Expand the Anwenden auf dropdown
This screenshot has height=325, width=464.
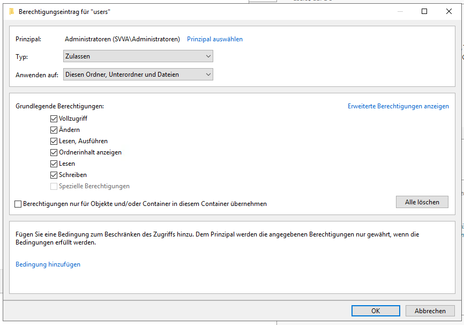pos(138,75)
